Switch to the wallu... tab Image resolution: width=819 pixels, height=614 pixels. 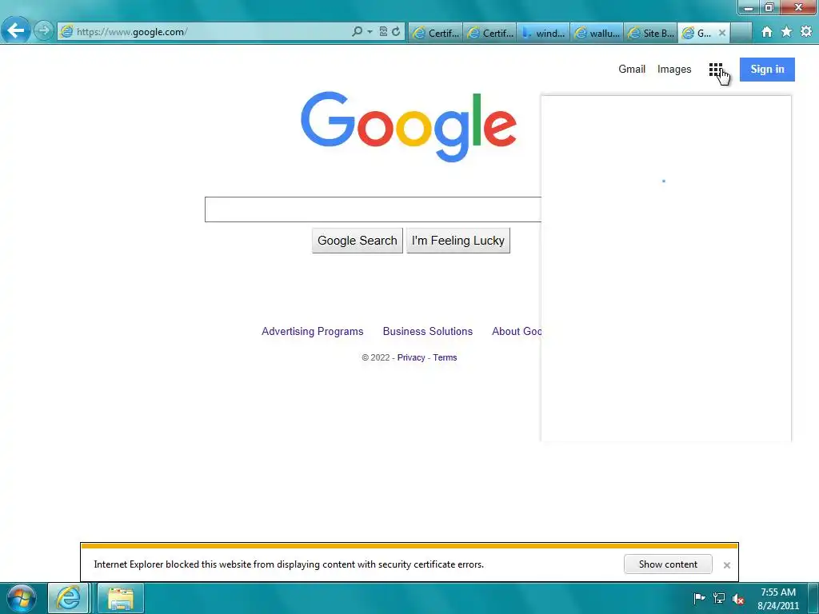coord(597,33)
